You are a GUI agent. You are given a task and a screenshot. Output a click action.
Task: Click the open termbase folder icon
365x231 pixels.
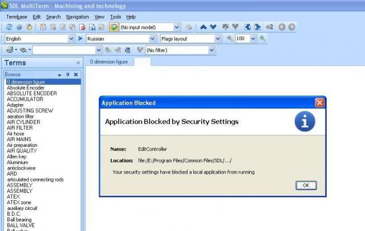tap(29, 27)
